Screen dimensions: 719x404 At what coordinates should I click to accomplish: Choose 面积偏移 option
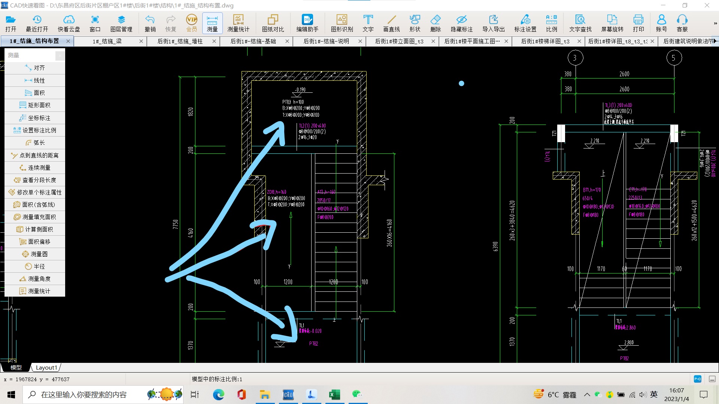pos(35,242)
